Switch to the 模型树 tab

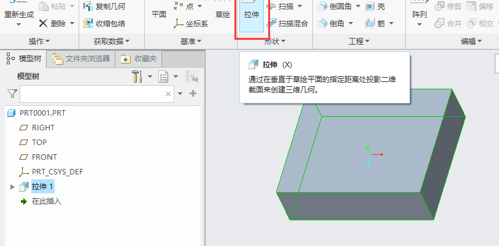23,59
